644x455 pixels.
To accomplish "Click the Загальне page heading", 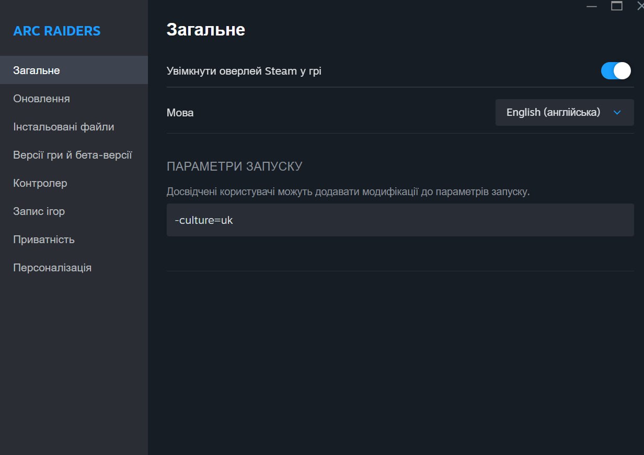I will pyautogui.click(x=205, y=30).
